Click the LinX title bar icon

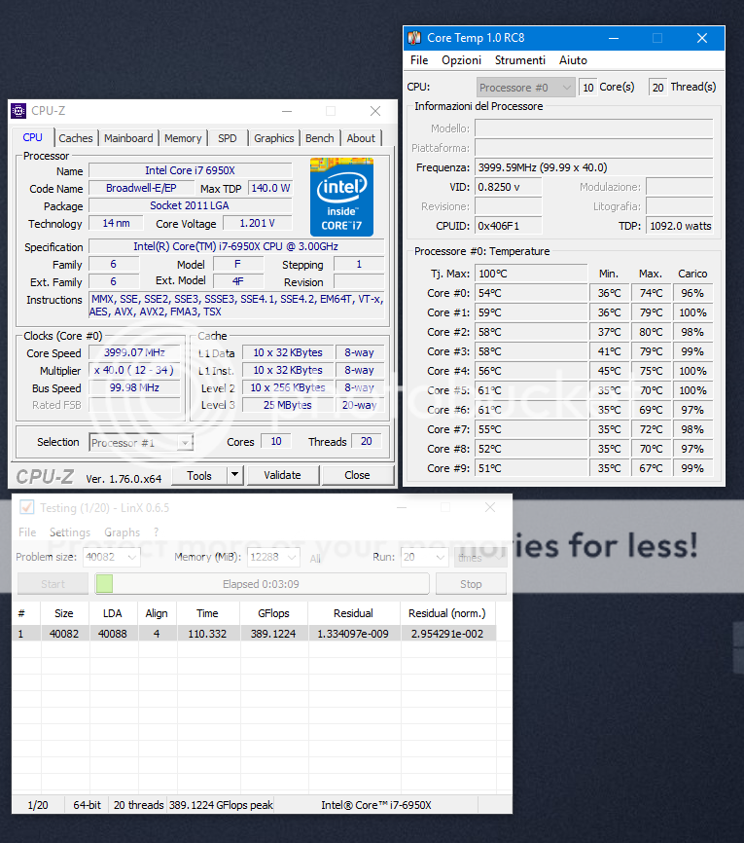[x=26, y=507]
